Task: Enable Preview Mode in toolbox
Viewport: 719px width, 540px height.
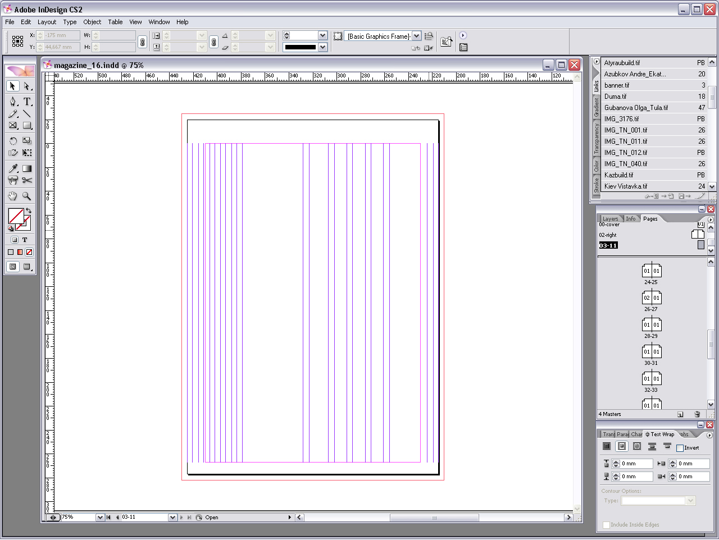Action: [x=27, y=267]
